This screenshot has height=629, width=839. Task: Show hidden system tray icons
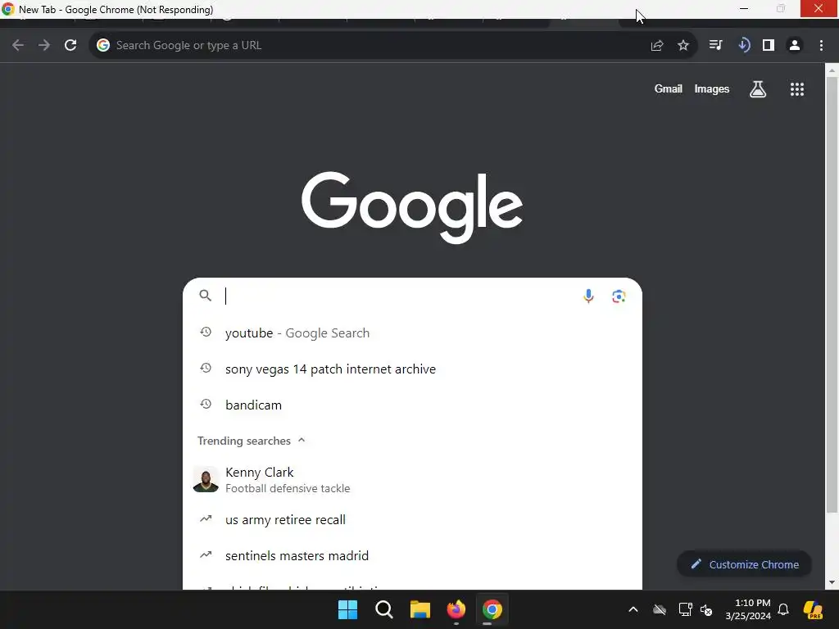click(x=633, y=609)
